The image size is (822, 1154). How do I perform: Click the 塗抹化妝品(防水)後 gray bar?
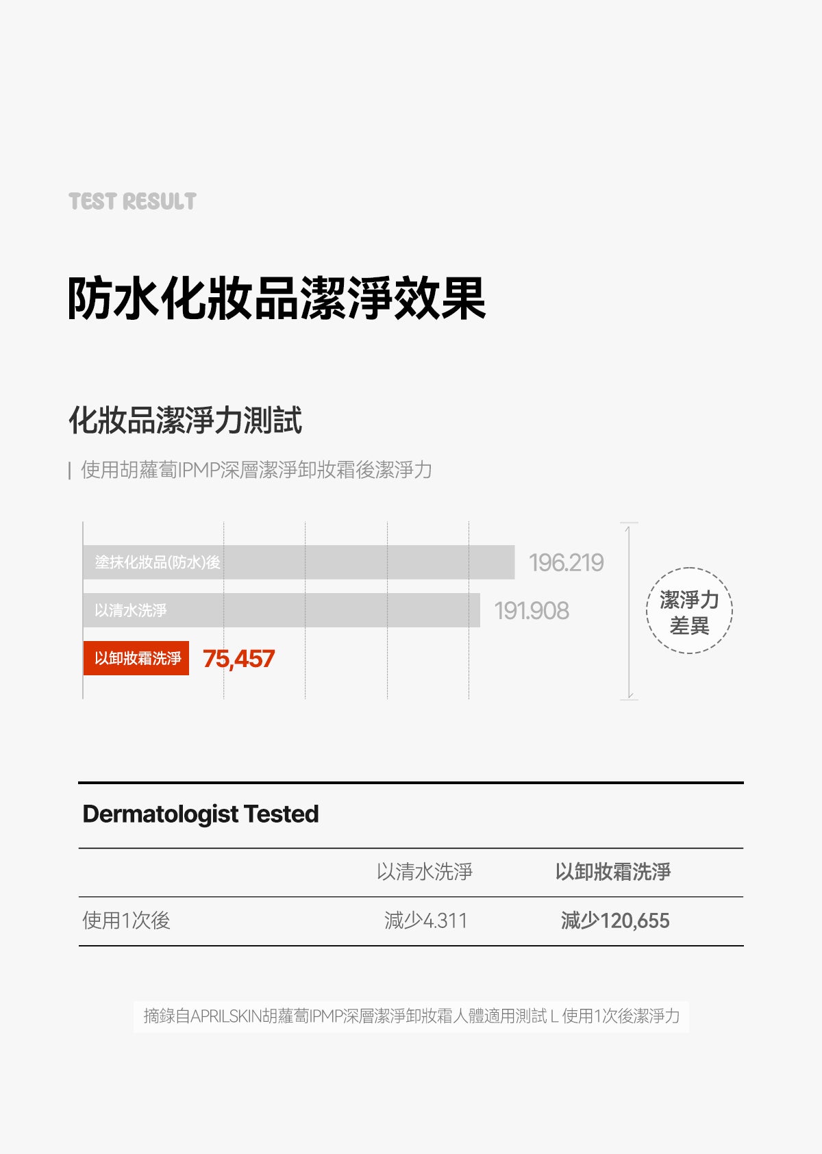click(299, 562)
